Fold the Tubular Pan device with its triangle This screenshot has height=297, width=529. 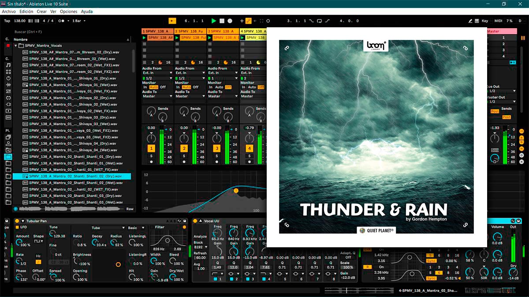coord(22,221)
